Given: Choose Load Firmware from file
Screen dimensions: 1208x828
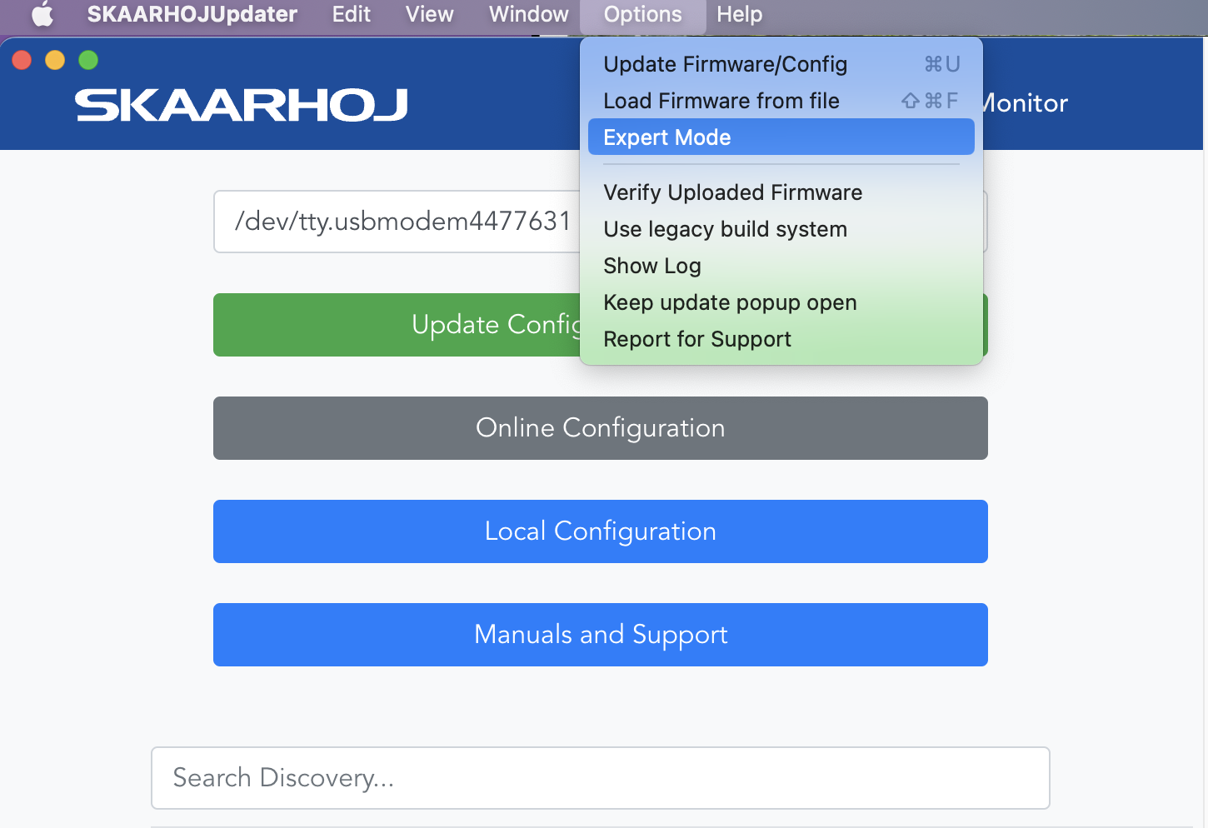Looking at the screenshot, I should pyautogui.click(x=781, y=101).
